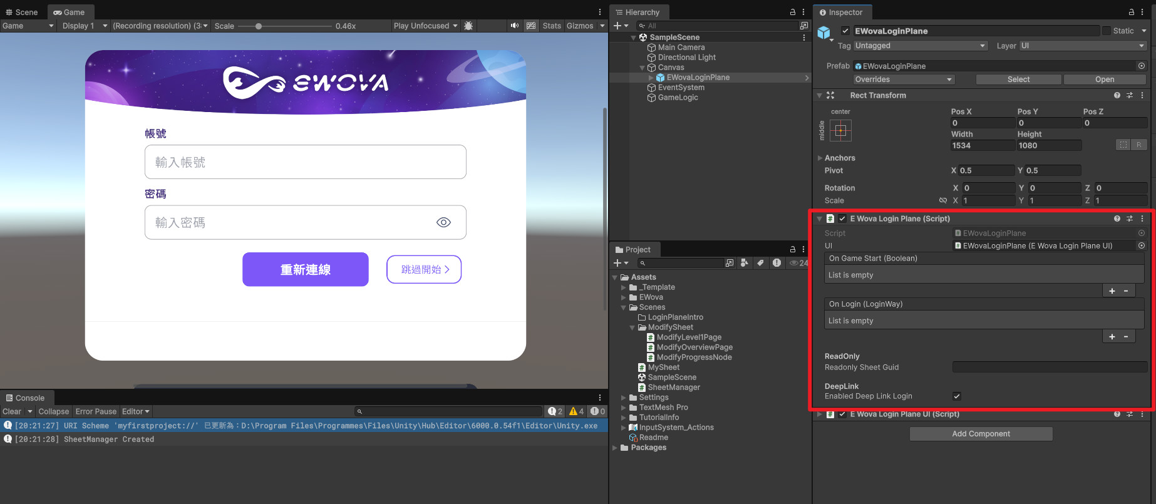Click the prefab Select button
1156x504 pixels.
click(x=1018, y=80)
